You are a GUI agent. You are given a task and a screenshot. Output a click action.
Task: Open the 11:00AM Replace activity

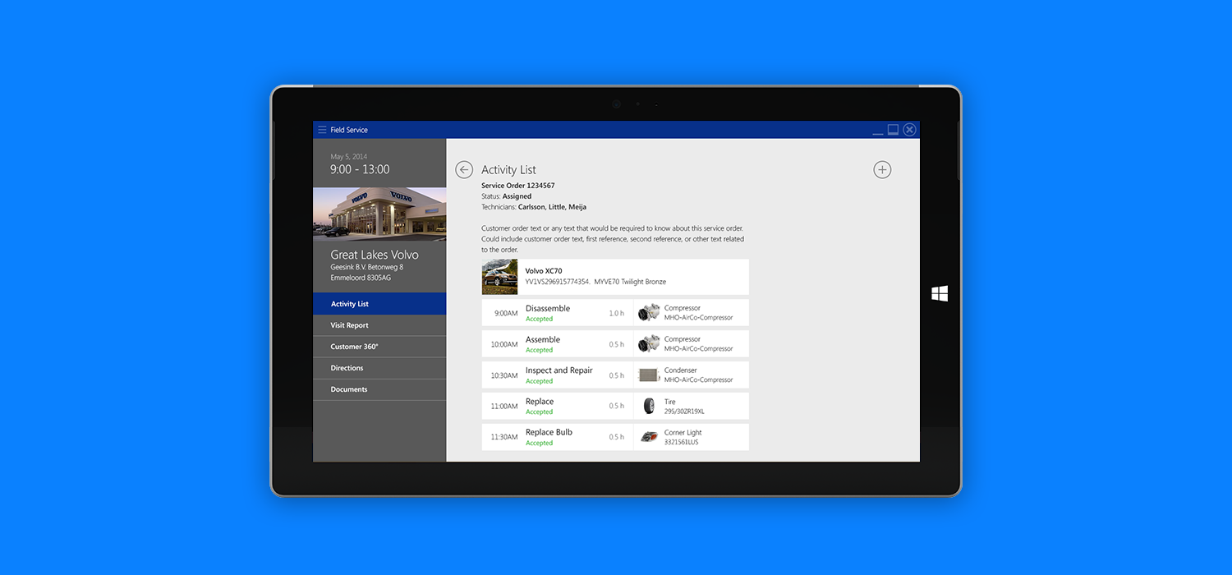pos(615,406)
